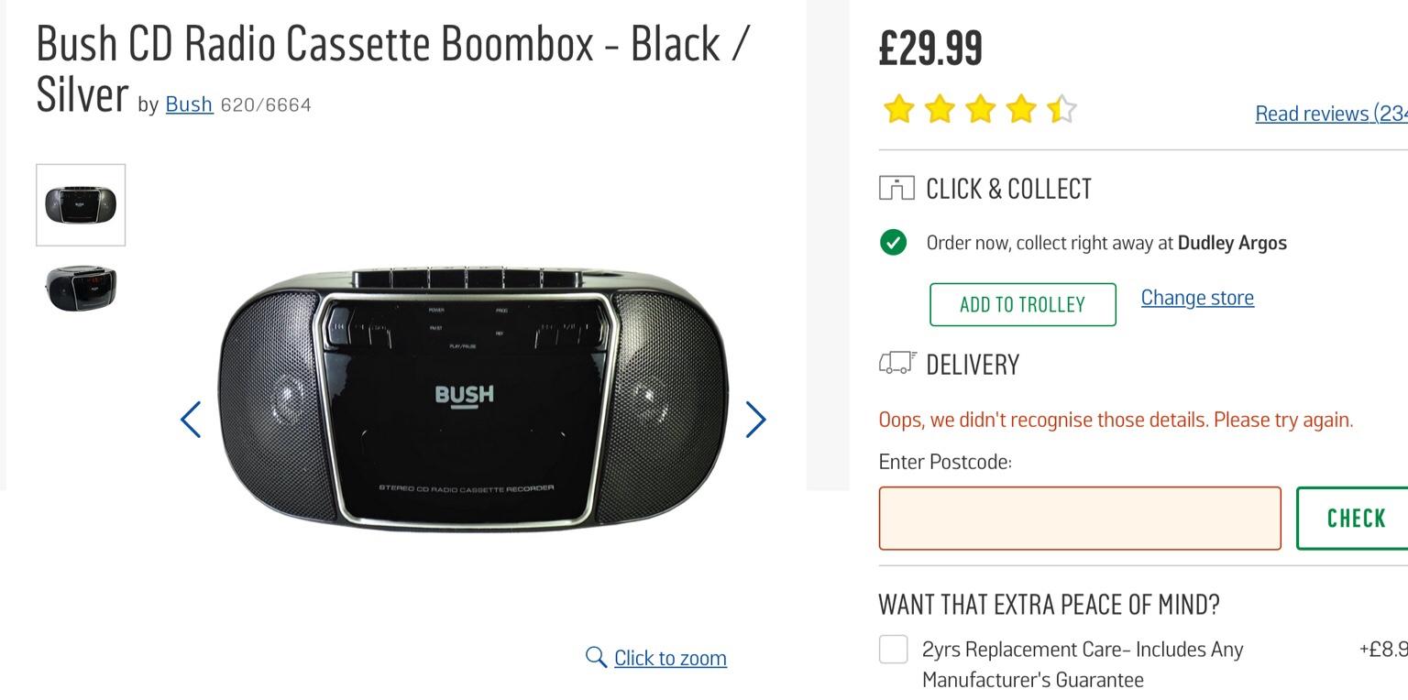Click the delivery truck icon
Viewport: 1408px width, 700px height.
point(896,363)
